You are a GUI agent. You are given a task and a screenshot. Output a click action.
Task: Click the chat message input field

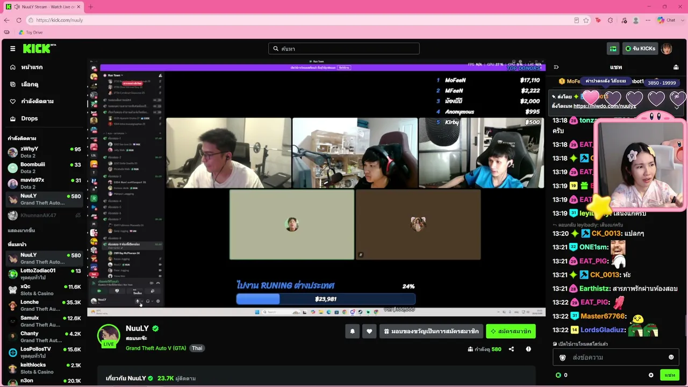point(616,357)
